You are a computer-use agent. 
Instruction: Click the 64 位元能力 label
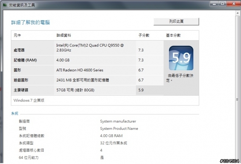pos(29,157)
